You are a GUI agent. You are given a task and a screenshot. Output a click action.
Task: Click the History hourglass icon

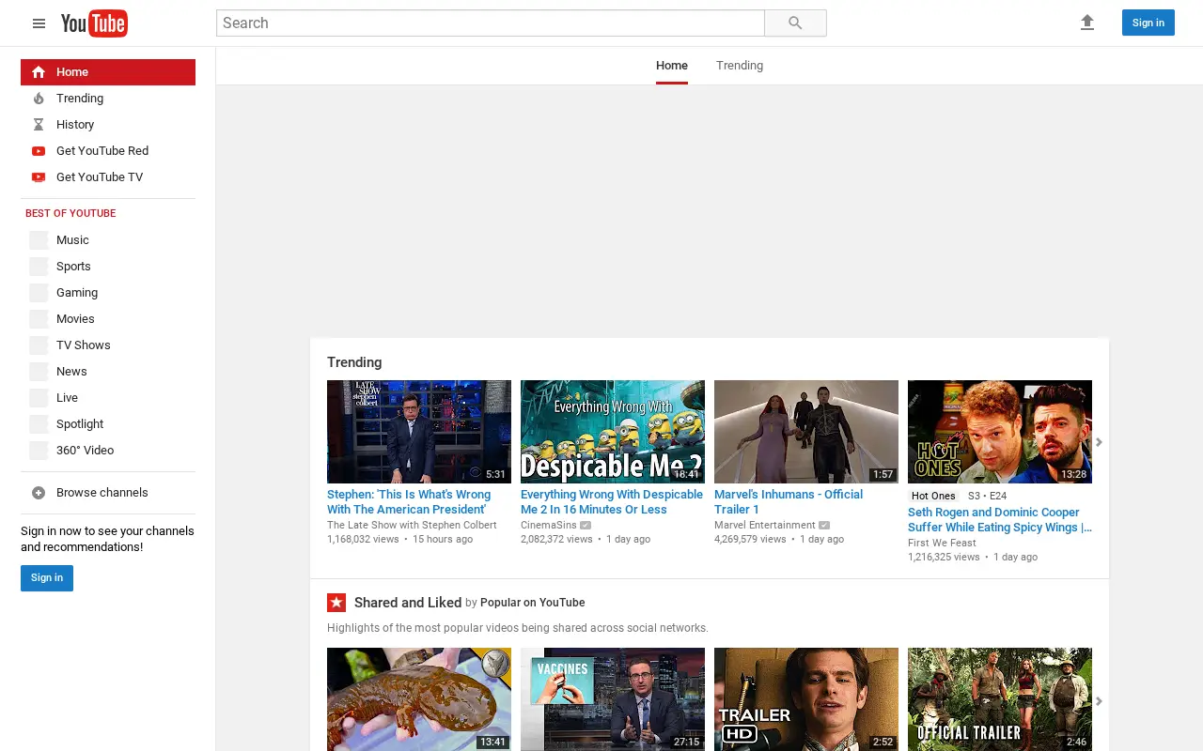click(39, 125)
